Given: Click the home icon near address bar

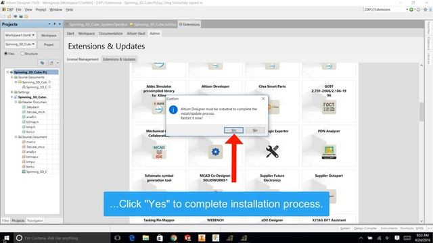Looking at the screenshot, I should [x=426, y=9].
